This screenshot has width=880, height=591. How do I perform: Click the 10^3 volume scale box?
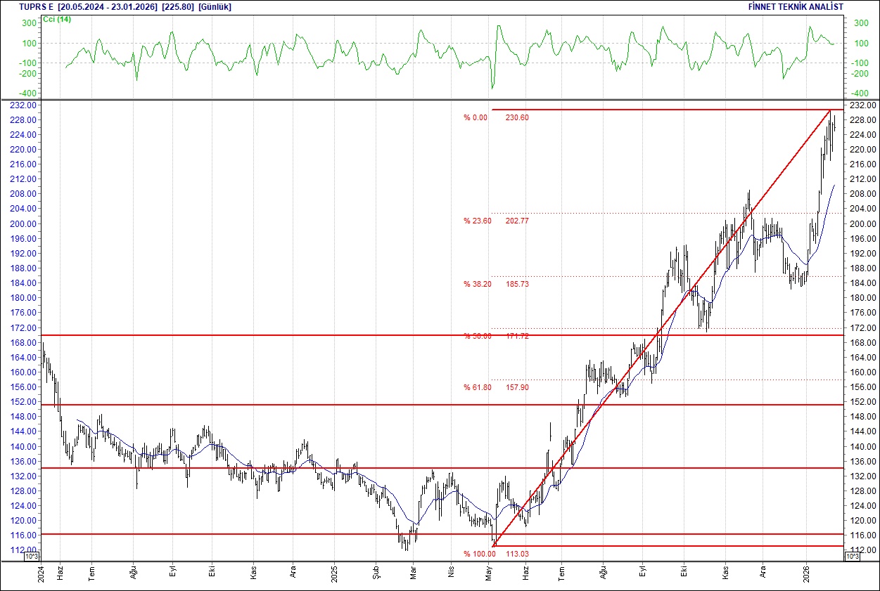pos(31,555)
